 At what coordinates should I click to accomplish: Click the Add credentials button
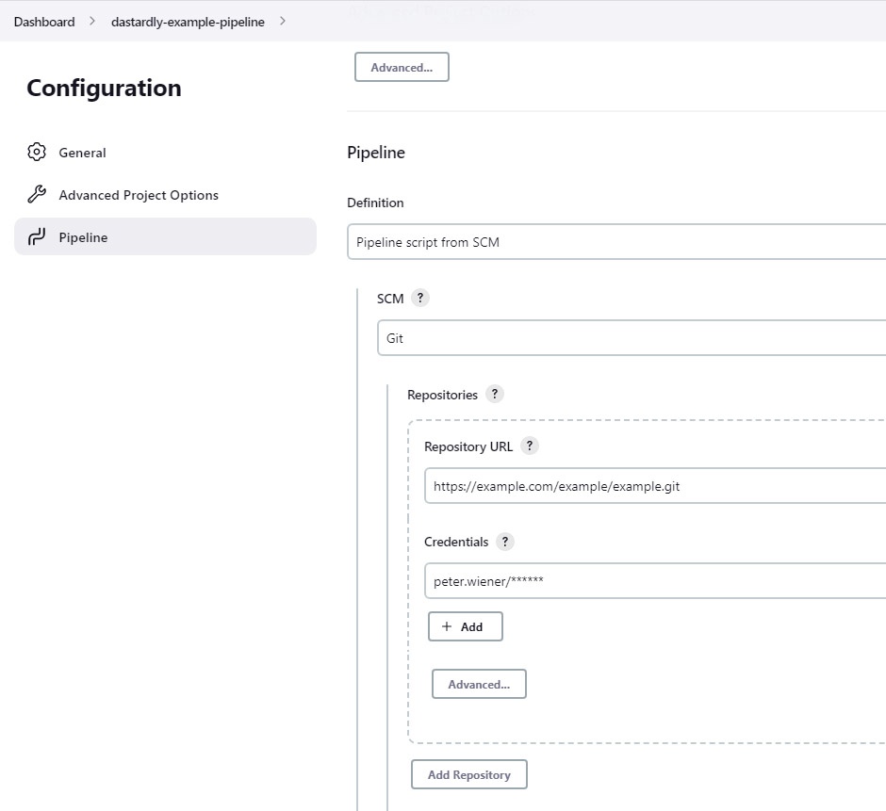click(465, 626)
